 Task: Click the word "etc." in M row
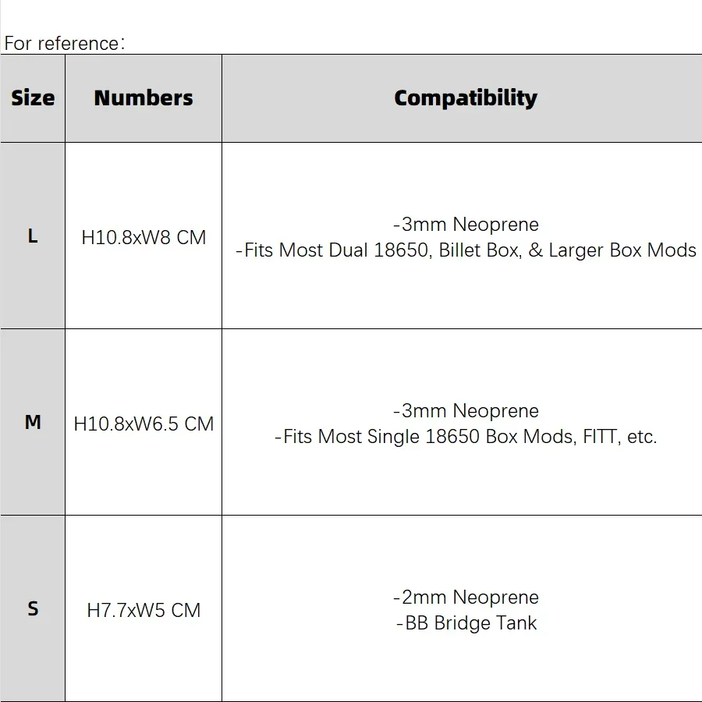[x=642, y=437]
